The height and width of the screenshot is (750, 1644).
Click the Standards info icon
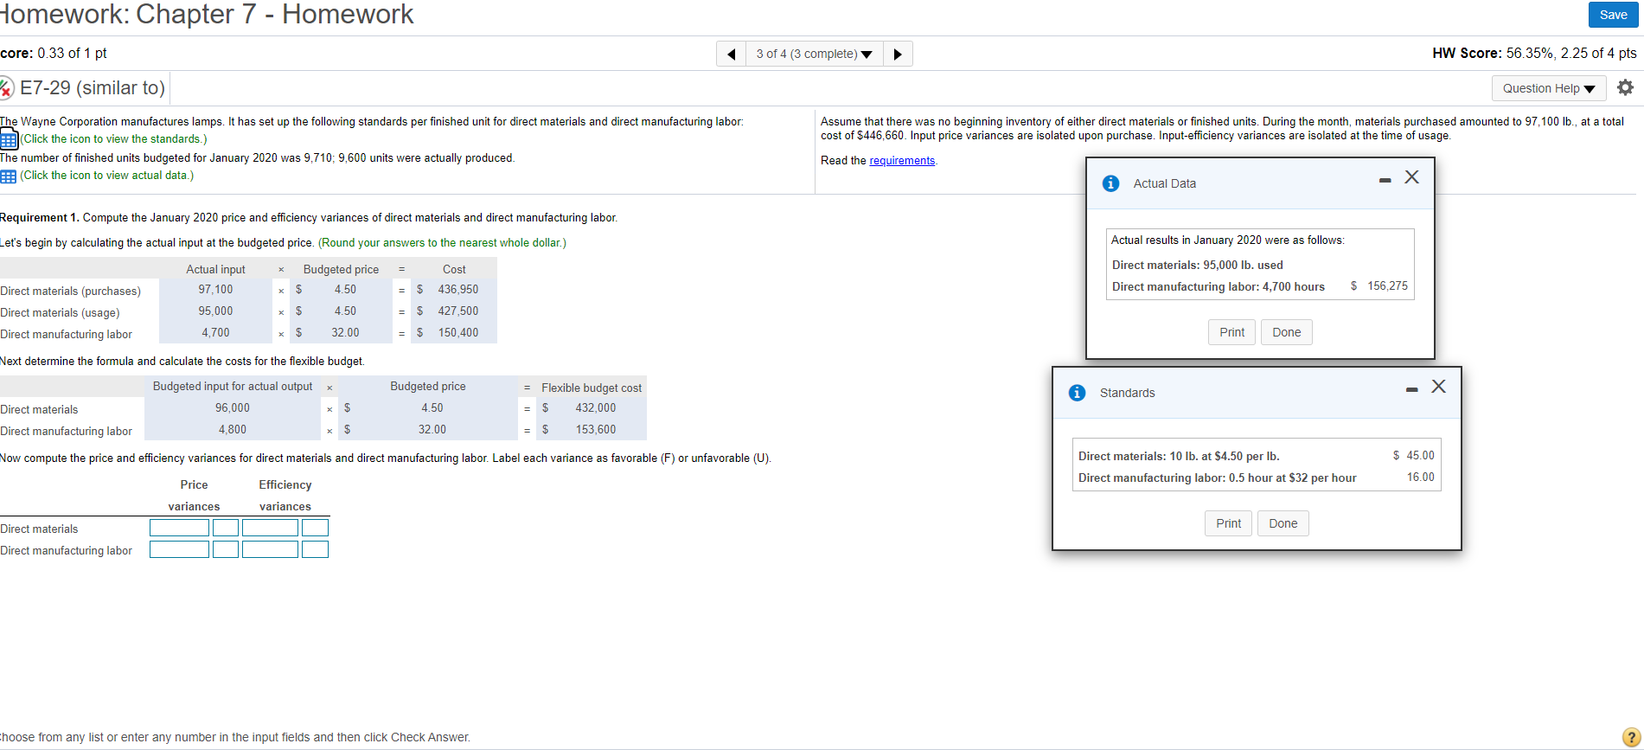coord(1078,393)
